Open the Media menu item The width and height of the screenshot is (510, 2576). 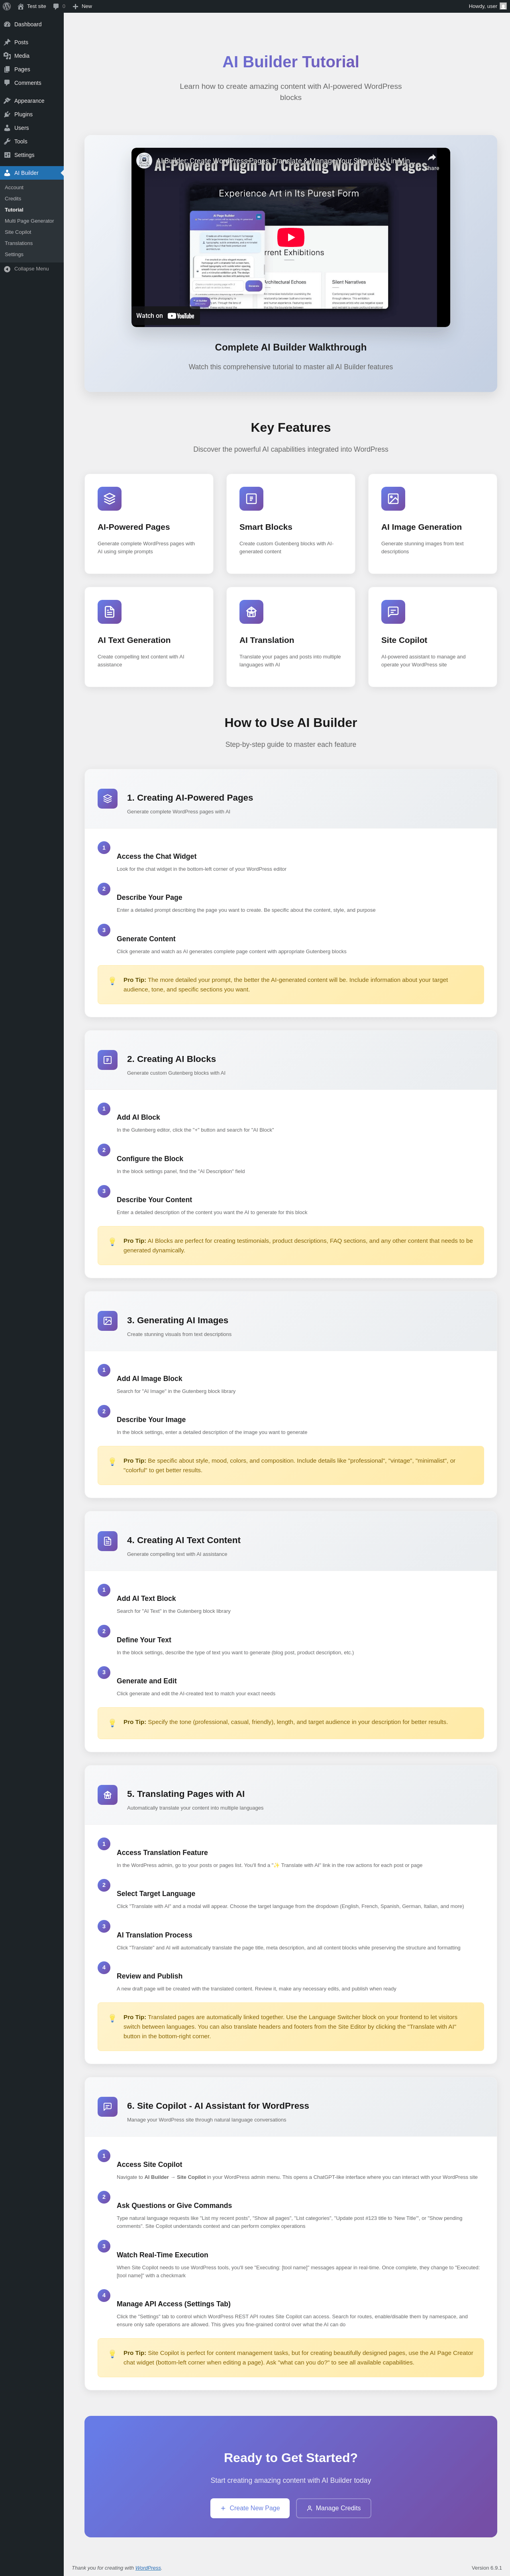(x=21, y=56)
